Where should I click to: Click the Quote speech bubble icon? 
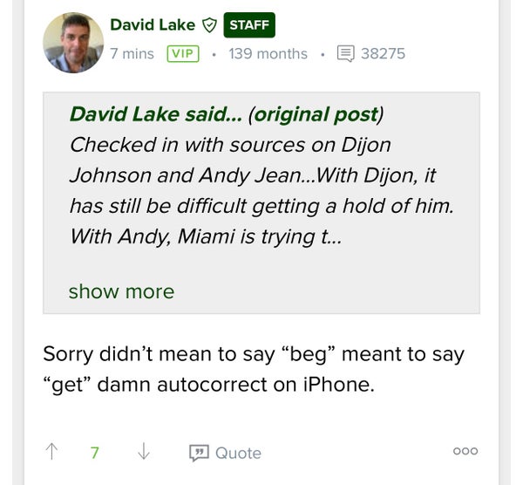click(x=200, y=453)
